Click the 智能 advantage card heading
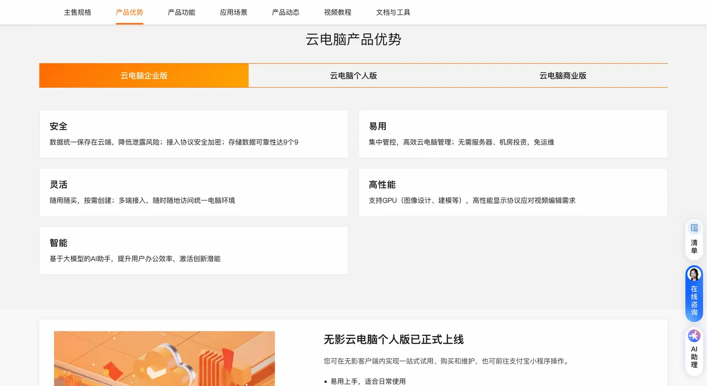Viewport: 707px width, 386px height. point(59,243)
